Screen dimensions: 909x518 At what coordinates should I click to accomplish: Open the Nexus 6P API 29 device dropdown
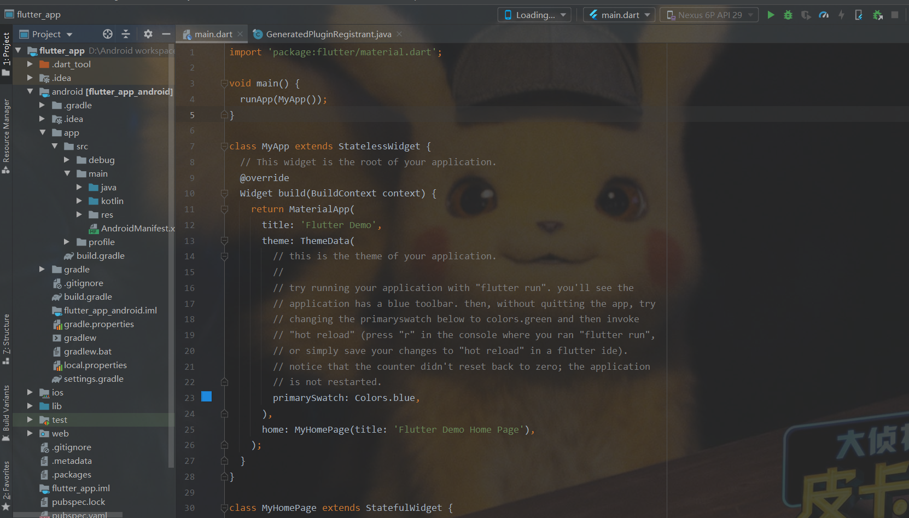click(x=709, y=15)
